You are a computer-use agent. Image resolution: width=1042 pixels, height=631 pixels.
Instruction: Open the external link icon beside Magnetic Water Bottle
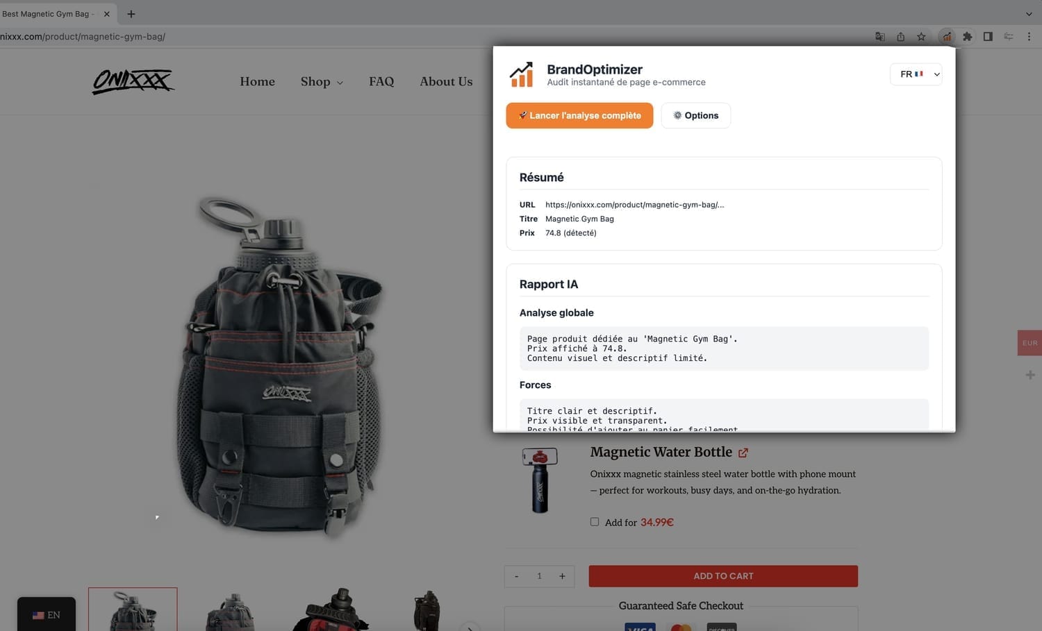(743, 453)
